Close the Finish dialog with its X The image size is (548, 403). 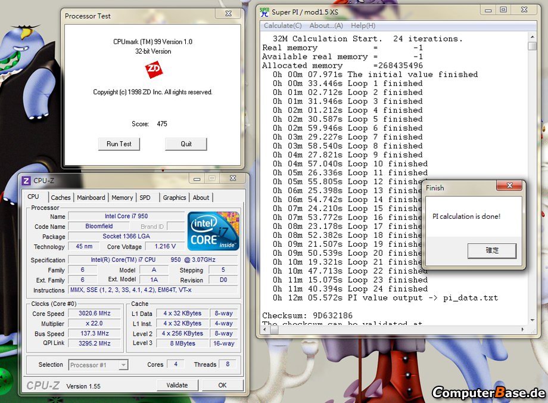[x=509, y=186]
